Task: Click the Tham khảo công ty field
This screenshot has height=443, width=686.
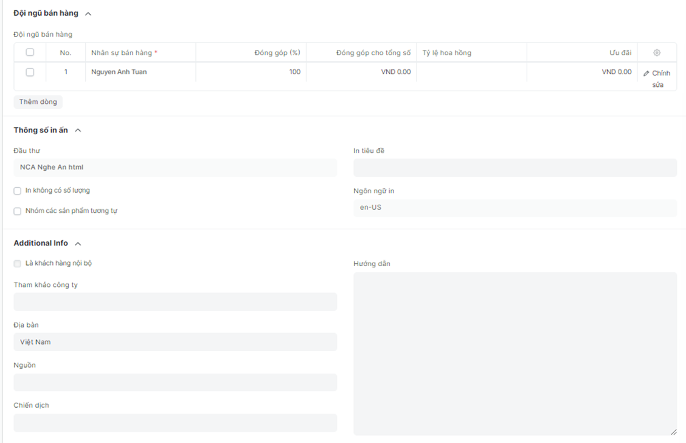Action: click(x=175, y=302)
